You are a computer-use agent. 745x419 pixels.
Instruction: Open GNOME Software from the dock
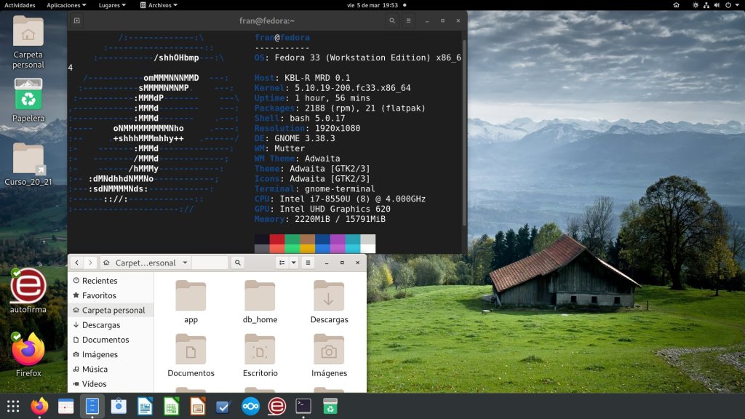click(119, 406)
